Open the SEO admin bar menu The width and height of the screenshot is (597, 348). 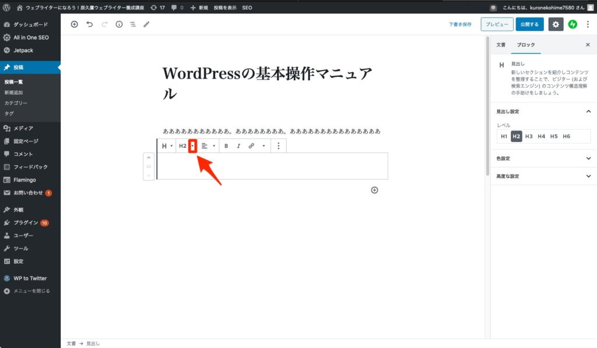click(247, 8)
